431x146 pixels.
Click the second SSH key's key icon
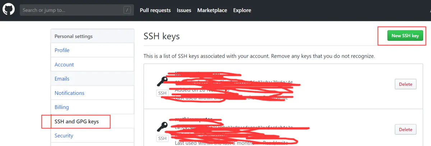tap(162, 127)
